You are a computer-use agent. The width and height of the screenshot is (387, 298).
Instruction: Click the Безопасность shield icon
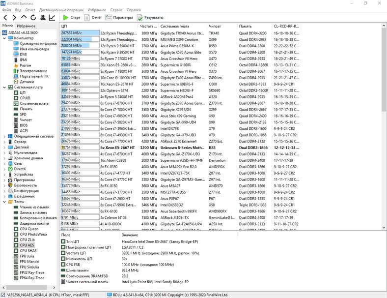[x=10, y=185]
